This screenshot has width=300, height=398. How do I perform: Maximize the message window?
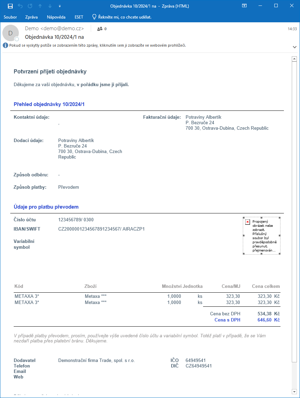click(x=276, y=5)
